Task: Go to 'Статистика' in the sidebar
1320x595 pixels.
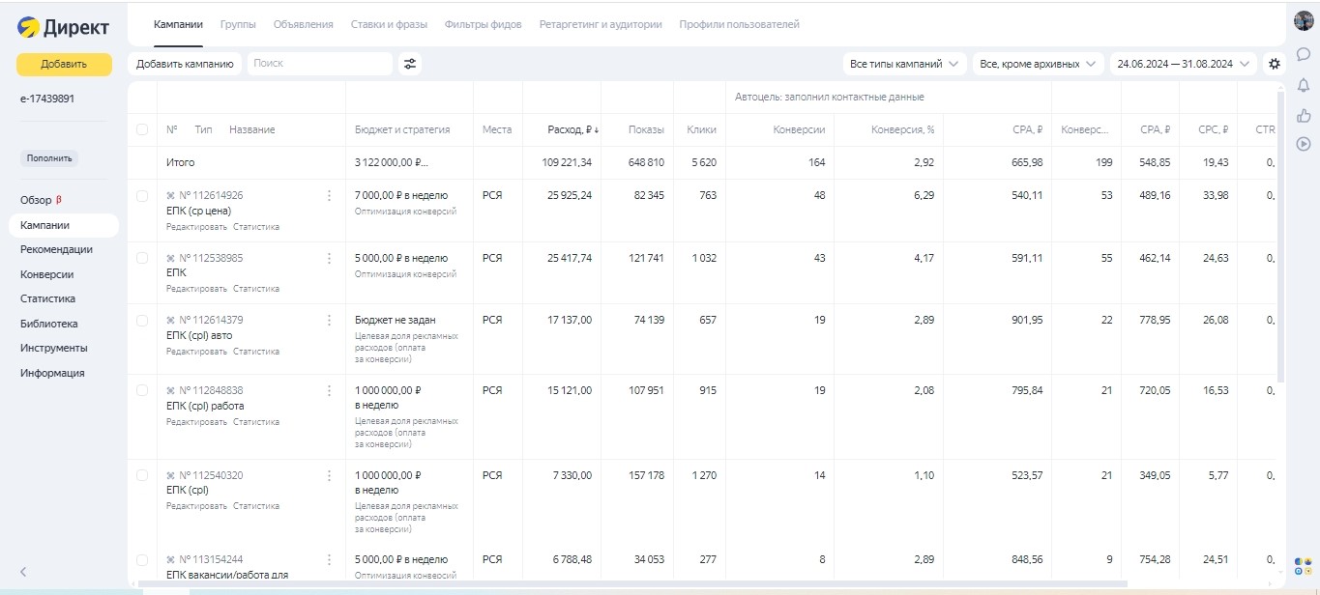Action: 47,299
